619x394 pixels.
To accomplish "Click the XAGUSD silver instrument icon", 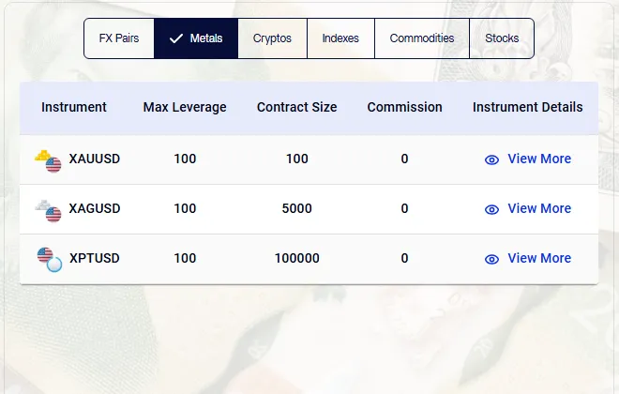I will [48, 210].
